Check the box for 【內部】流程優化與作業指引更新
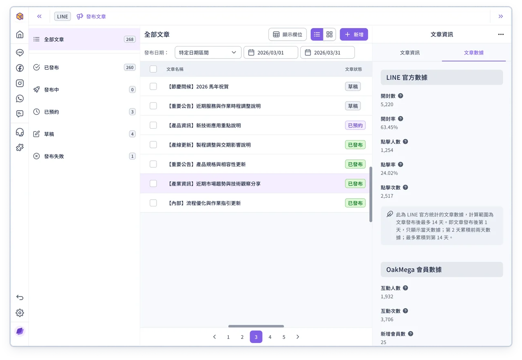Image resolution: width=522 pixels, height=360 pixels. 153,203
